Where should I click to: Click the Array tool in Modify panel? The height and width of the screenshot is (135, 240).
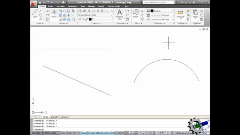[x=69, y=19]
